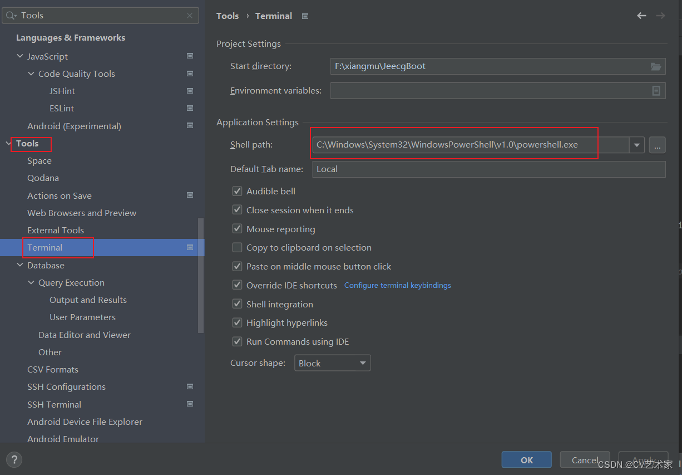Browse for shell path using the ellipsis icon
Screen dimensions: 682x475
(658, 145)
